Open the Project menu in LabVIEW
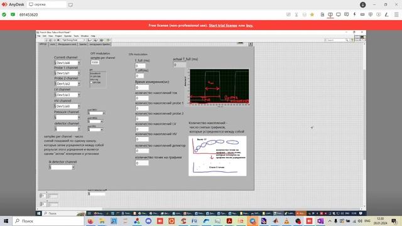402x226 pixels. pyautogui.click(x=58, y=36)
